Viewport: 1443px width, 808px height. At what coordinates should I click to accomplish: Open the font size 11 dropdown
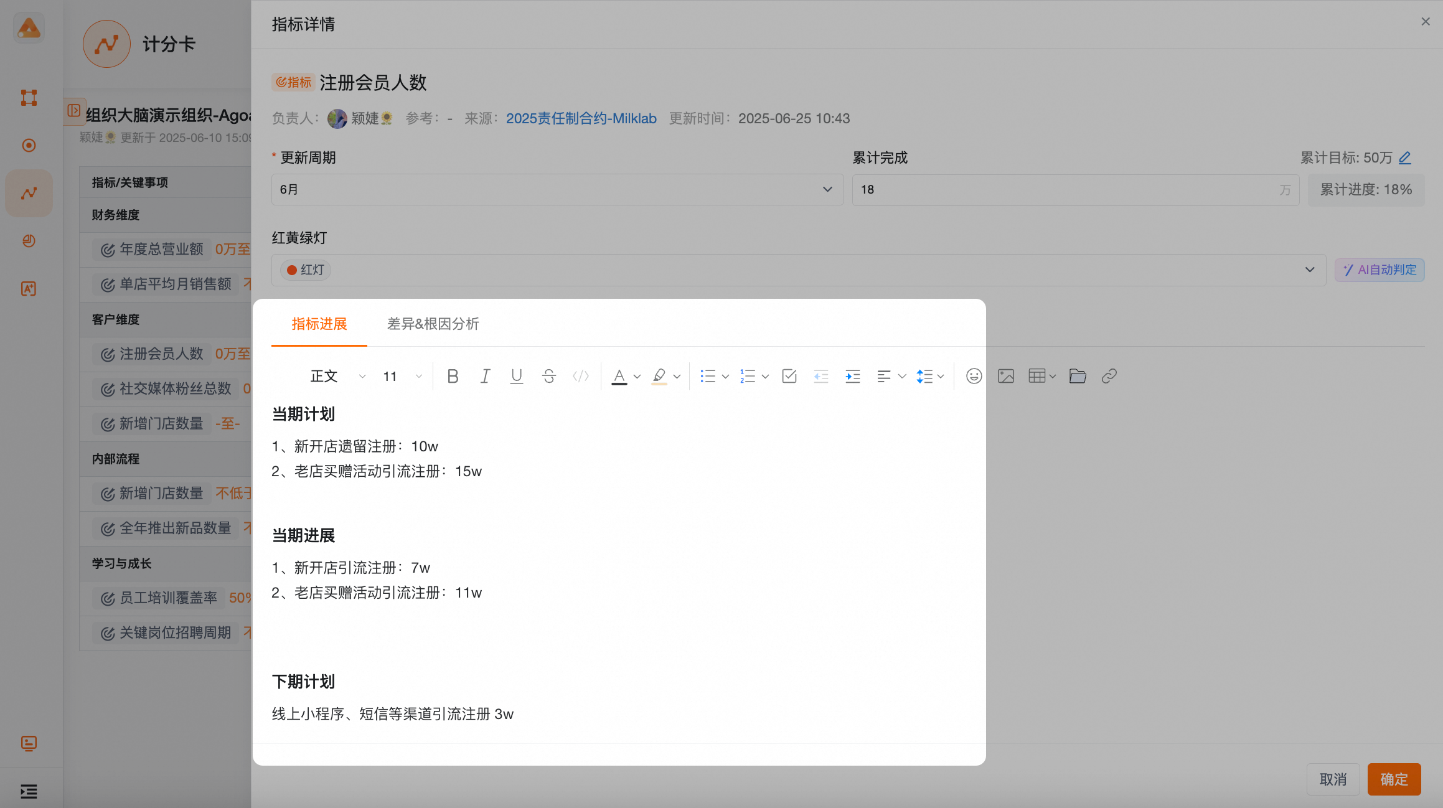click(x=402, y=376)
